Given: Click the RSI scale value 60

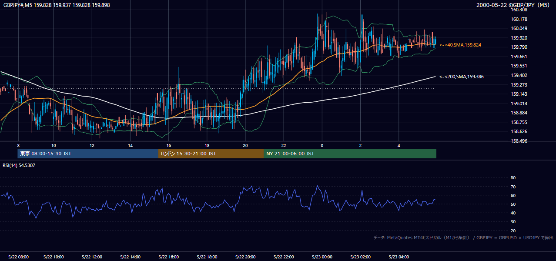Looking at the screenshot, I should click(x=513, y=195).
